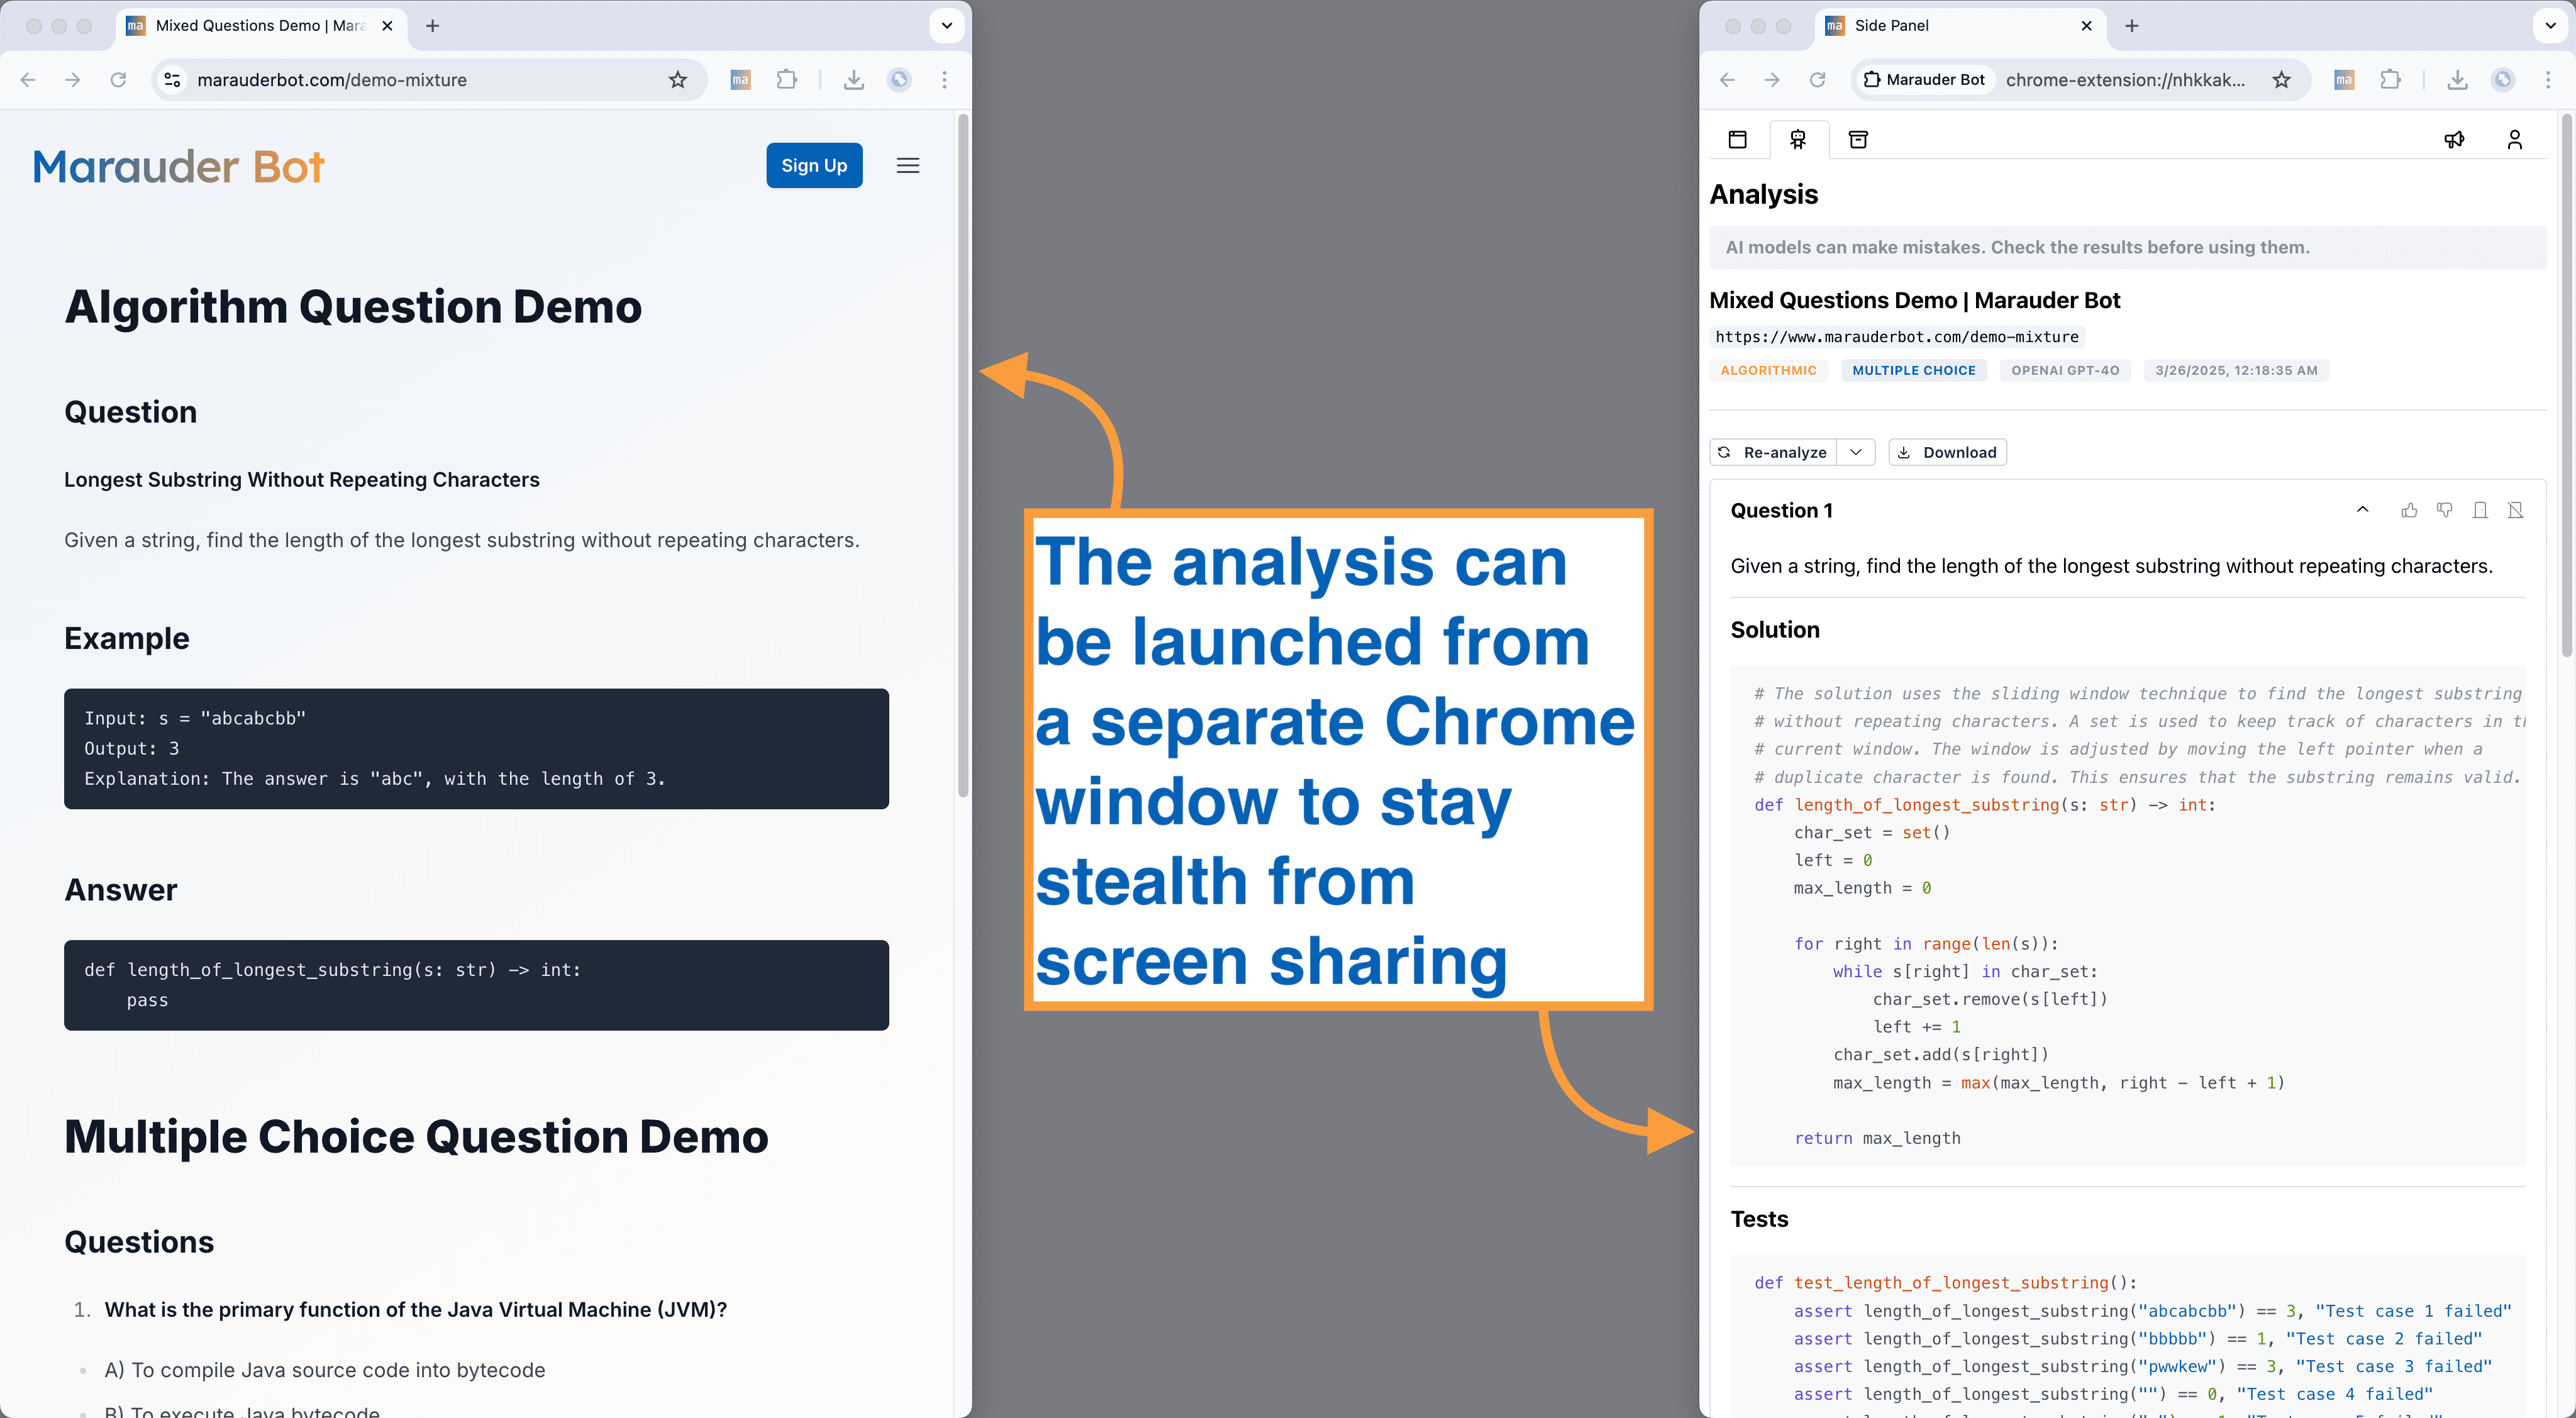Open the archive panel icon

[1858, 139]
